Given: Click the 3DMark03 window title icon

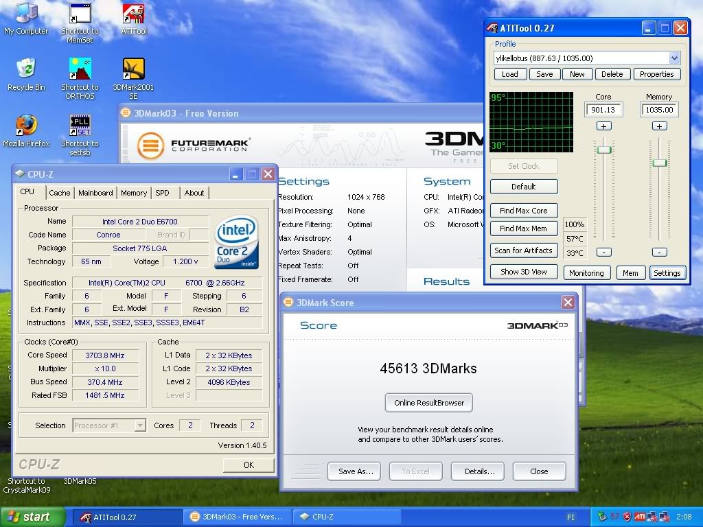Looking at the screenshot, I should click(x=126, y=113).
